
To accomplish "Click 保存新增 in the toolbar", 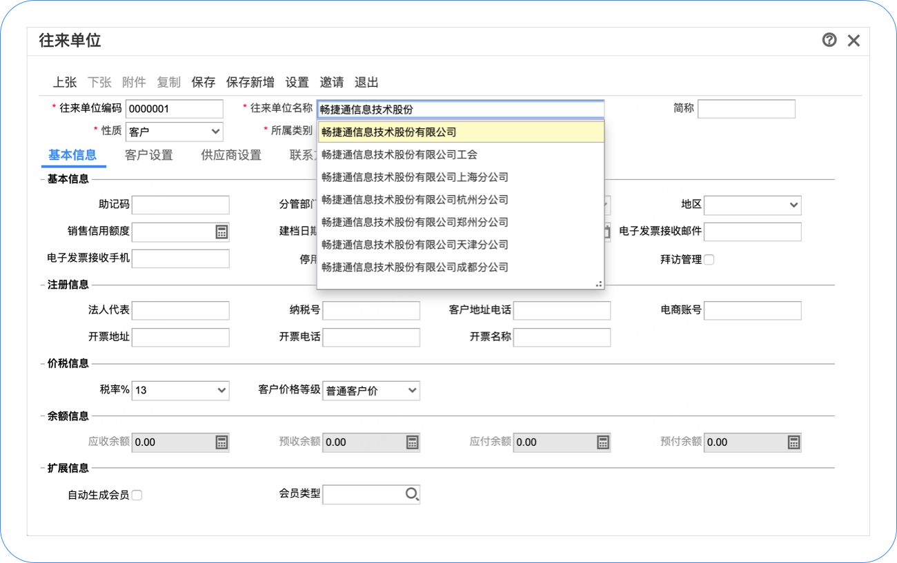I will (x=250, y=82).
